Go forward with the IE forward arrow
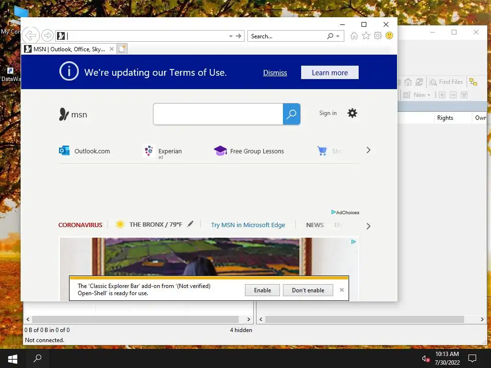This screenshot has width=491, height=368. [47, 35]
